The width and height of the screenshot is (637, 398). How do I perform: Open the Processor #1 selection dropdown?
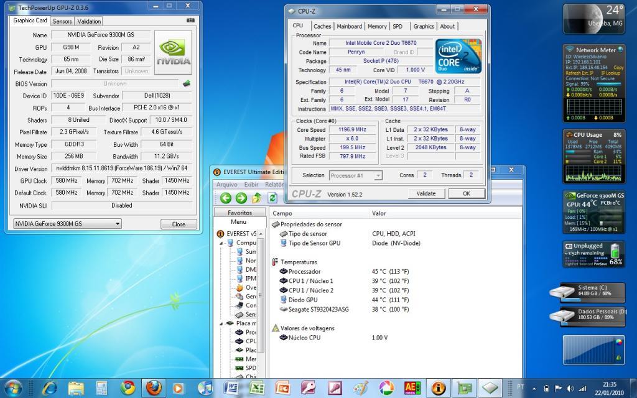[x=356, y=175]
